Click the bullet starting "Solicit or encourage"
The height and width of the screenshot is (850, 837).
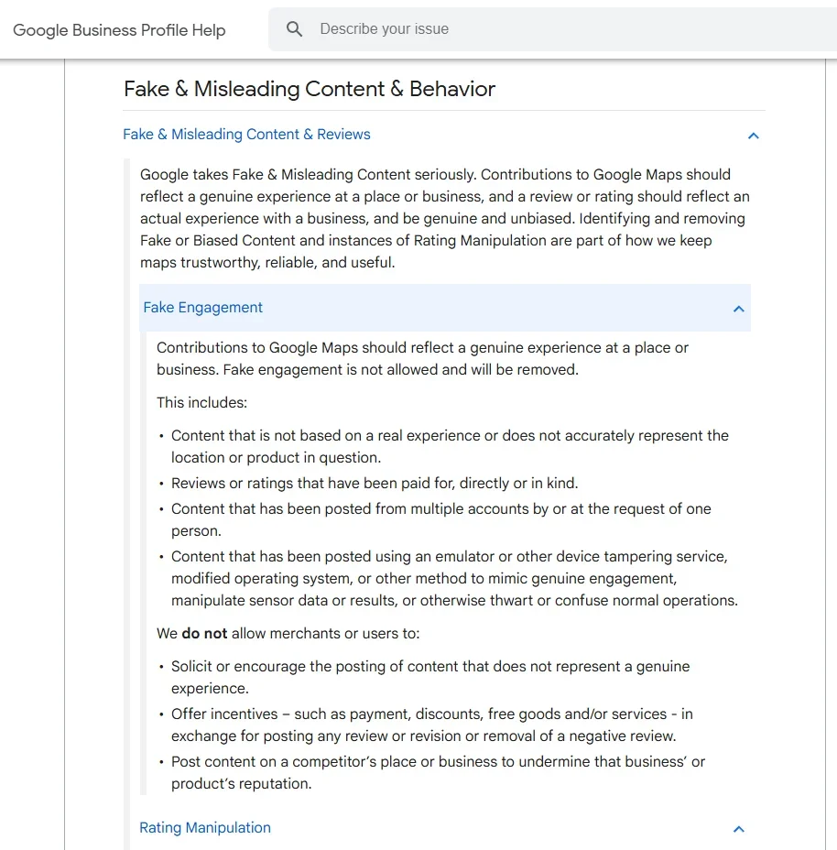430,677
